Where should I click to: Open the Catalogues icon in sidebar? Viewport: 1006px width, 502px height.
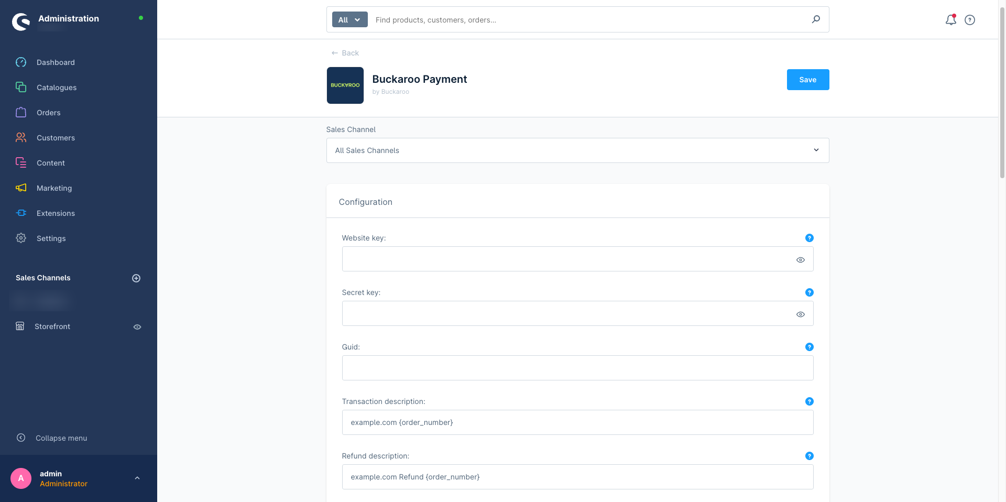(21, 88)
